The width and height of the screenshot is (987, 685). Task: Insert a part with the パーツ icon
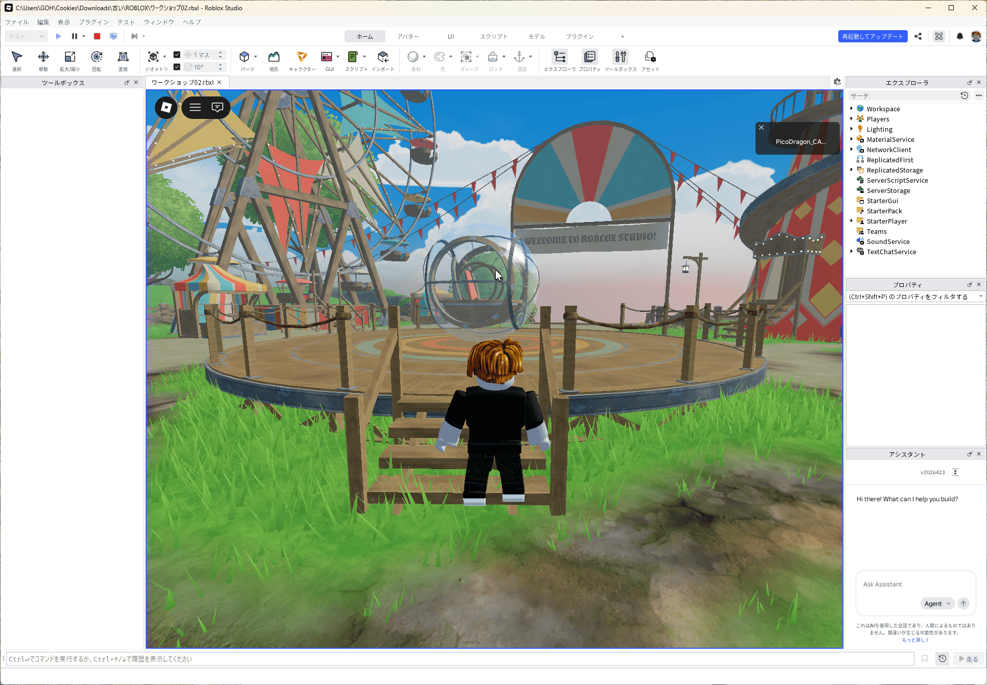pos(244,57)
